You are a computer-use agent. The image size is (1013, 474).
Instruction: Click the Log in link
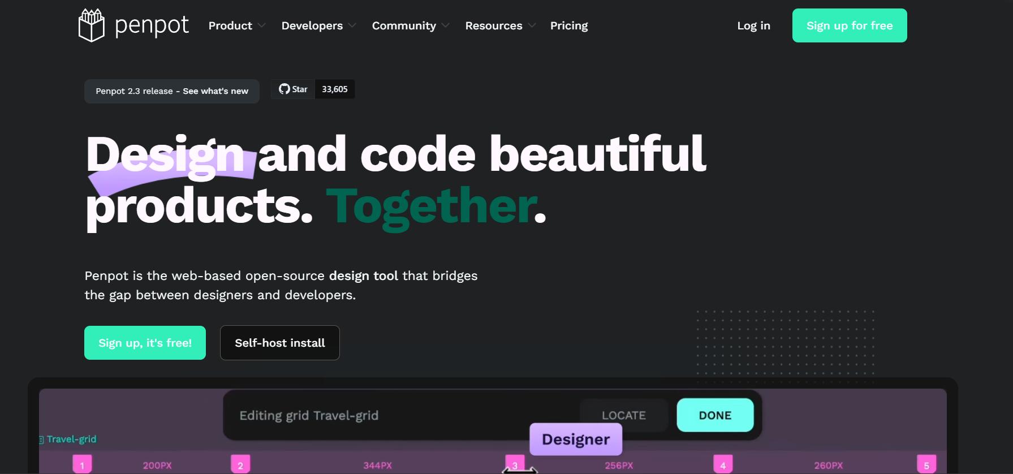(x=753, y=26)
